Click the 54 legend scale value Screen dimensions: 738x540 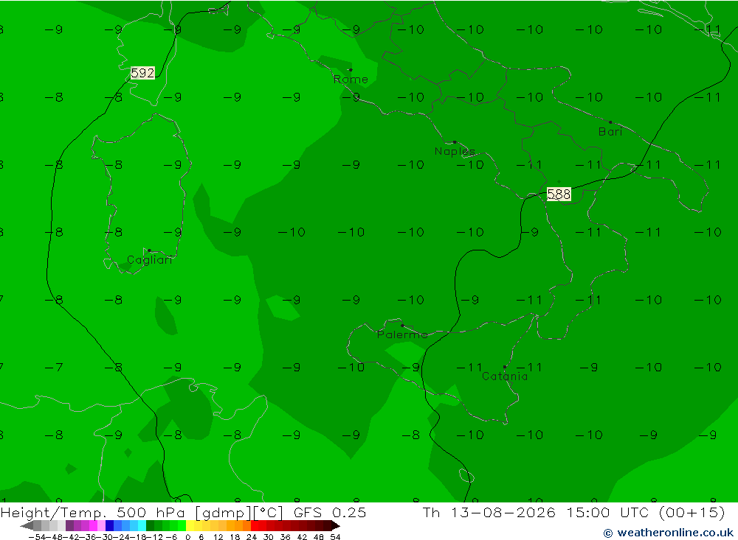(335, 537)
